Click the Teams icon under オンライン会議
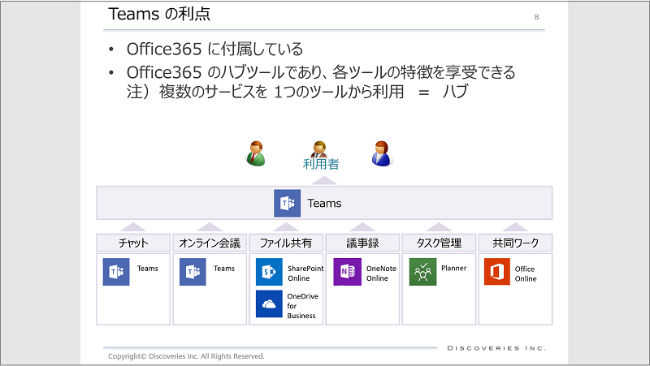The width and height of the screenshot is (650, 366). point(193,272)
